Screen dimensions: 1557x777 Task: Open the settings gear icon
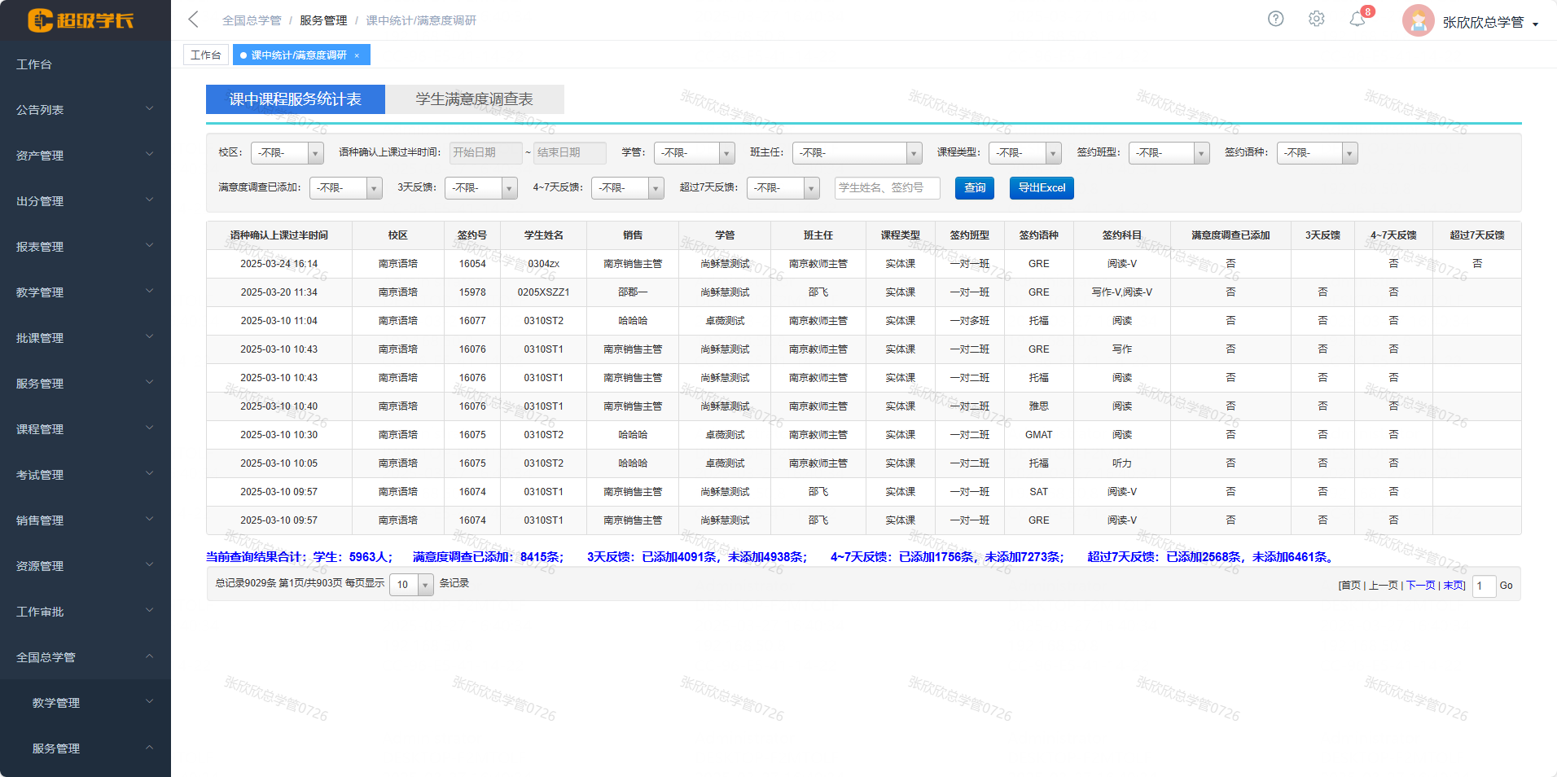(1316, 19)
